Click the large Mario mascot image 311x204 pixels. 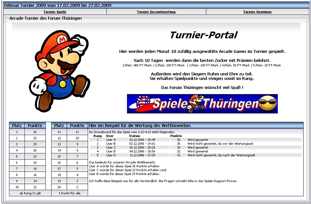59,71
